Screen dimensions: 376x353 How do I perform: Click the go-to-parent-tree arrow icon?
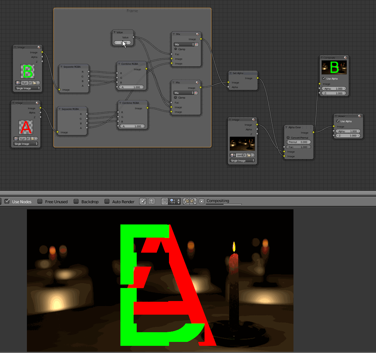(x=152, y=201)
